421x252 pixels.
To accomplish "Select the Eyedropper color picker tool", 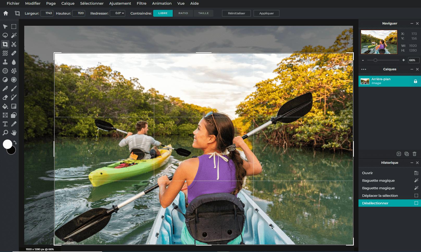I will 14,124.
